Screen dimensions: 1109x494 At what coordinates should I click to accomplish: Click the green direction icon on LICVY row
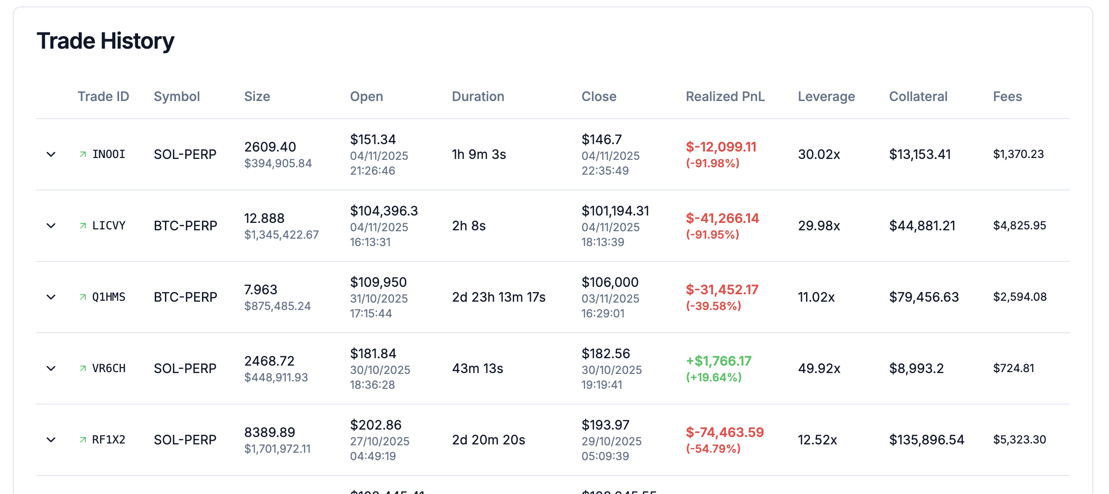(84, 225)
